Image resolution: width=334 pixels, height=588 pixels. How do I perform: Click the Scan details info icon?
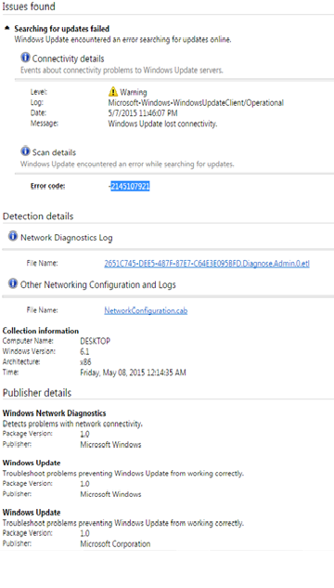(x=25, y=151)
